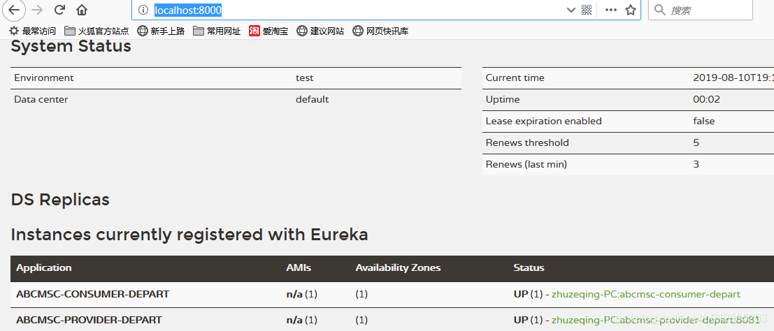Click the Uptime label
The height and width of the screenshot is (331, 774).
[503, 100]
